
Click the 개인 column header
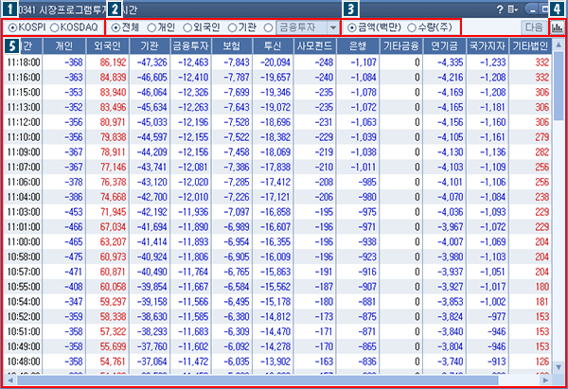click(64, 45)
